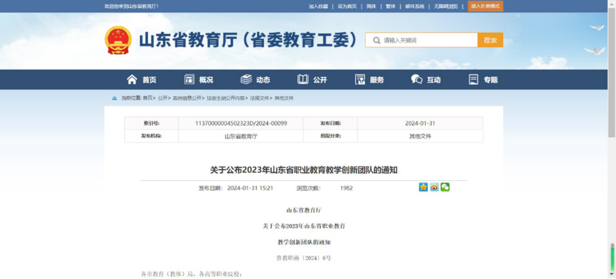Click the 互动 chat bubble icon

click(x=417, y=80)
